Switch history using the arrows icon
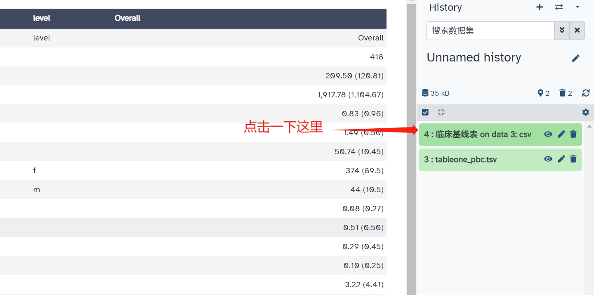 (559, 7)
